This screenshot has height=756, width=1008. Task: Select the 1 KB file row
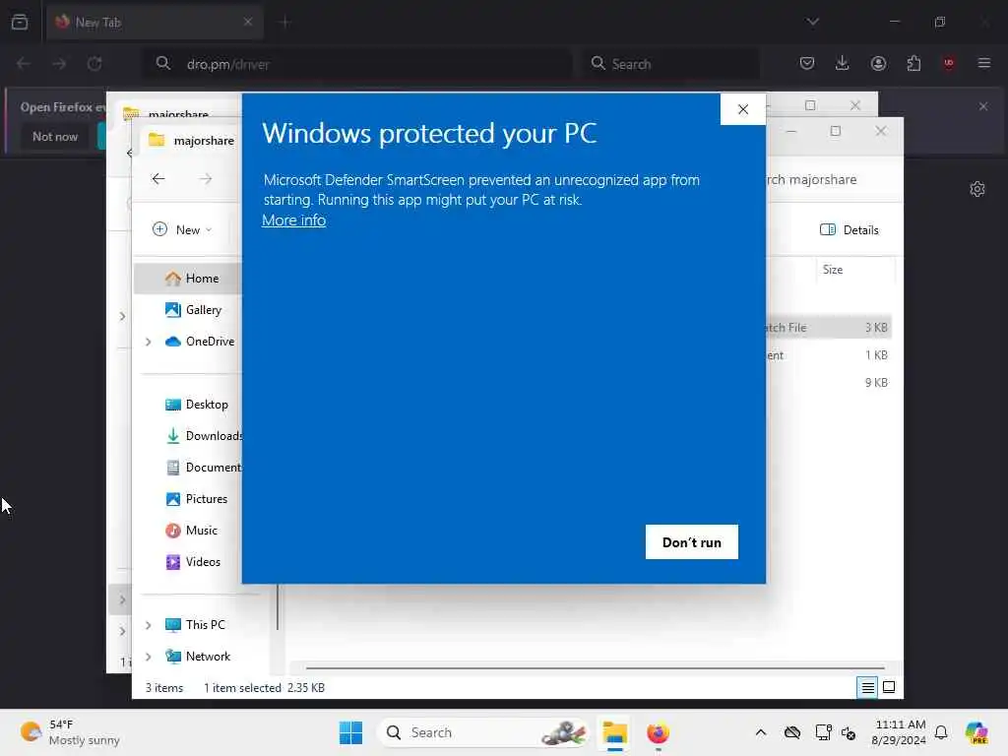click(828, 354)
